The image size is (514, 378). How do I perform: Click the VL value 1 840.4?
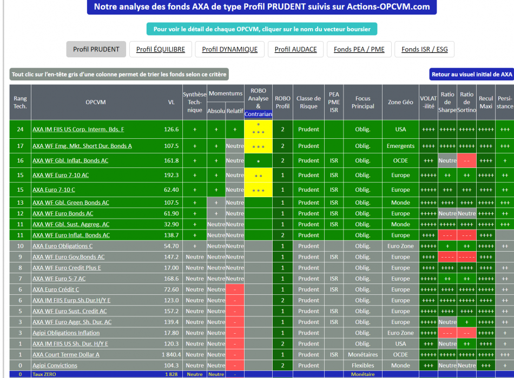(171, 354)
